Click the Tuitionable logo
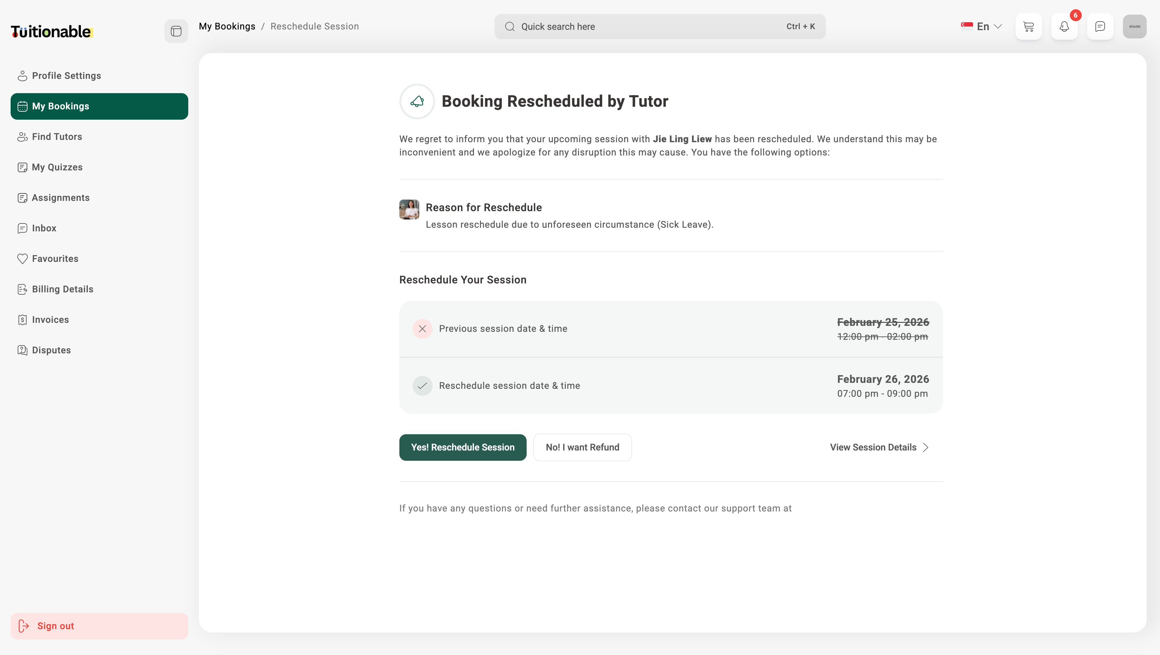The height and width of the screenshot is (655, 1160). tap(51, 31)
